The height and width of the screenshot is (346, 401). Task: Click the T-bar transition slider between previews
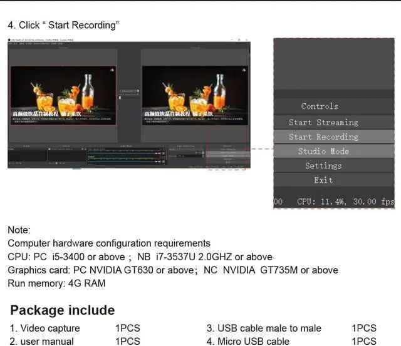pos(120,98)
